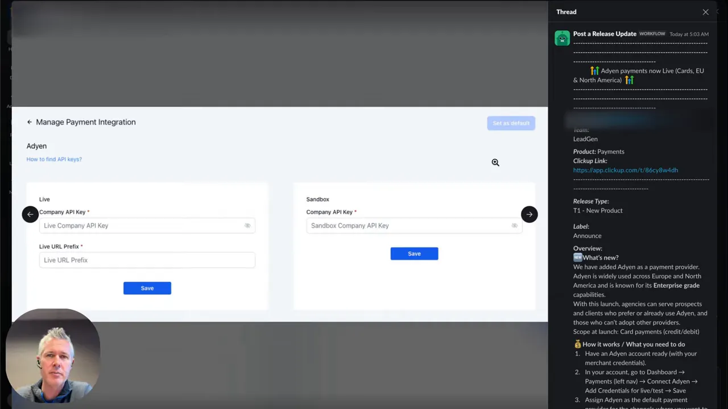Select the presenter webcam thumbnail
The image size is (728, 409).
click(53, 355)
